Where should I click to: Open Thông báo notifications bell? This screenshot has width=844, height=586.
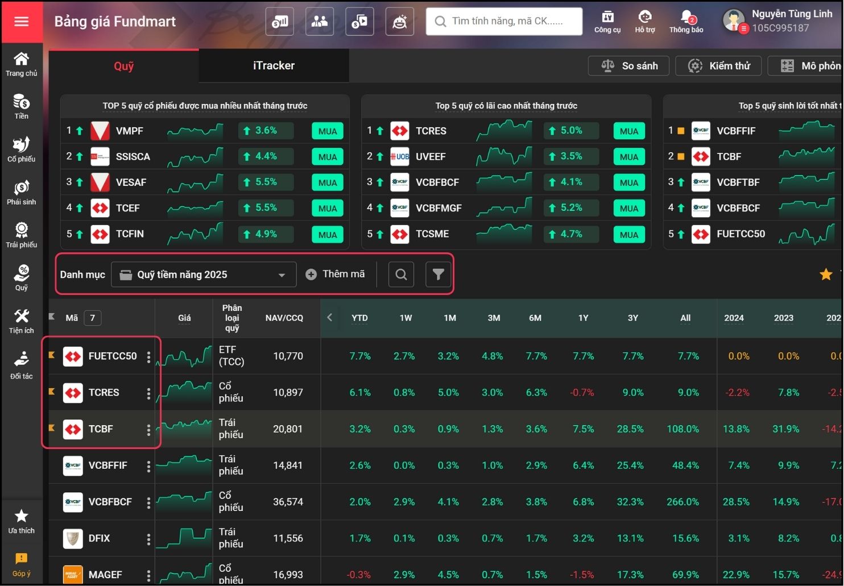pyautogui.click(x=686, y=22)
